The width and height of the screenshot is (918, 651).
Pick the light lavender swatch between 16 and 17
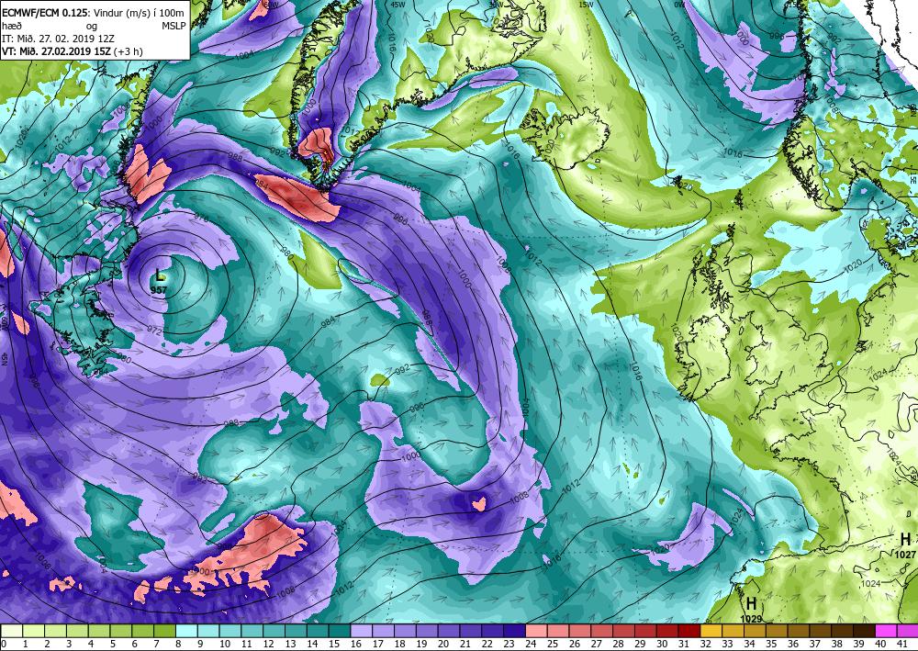[362, 631]
